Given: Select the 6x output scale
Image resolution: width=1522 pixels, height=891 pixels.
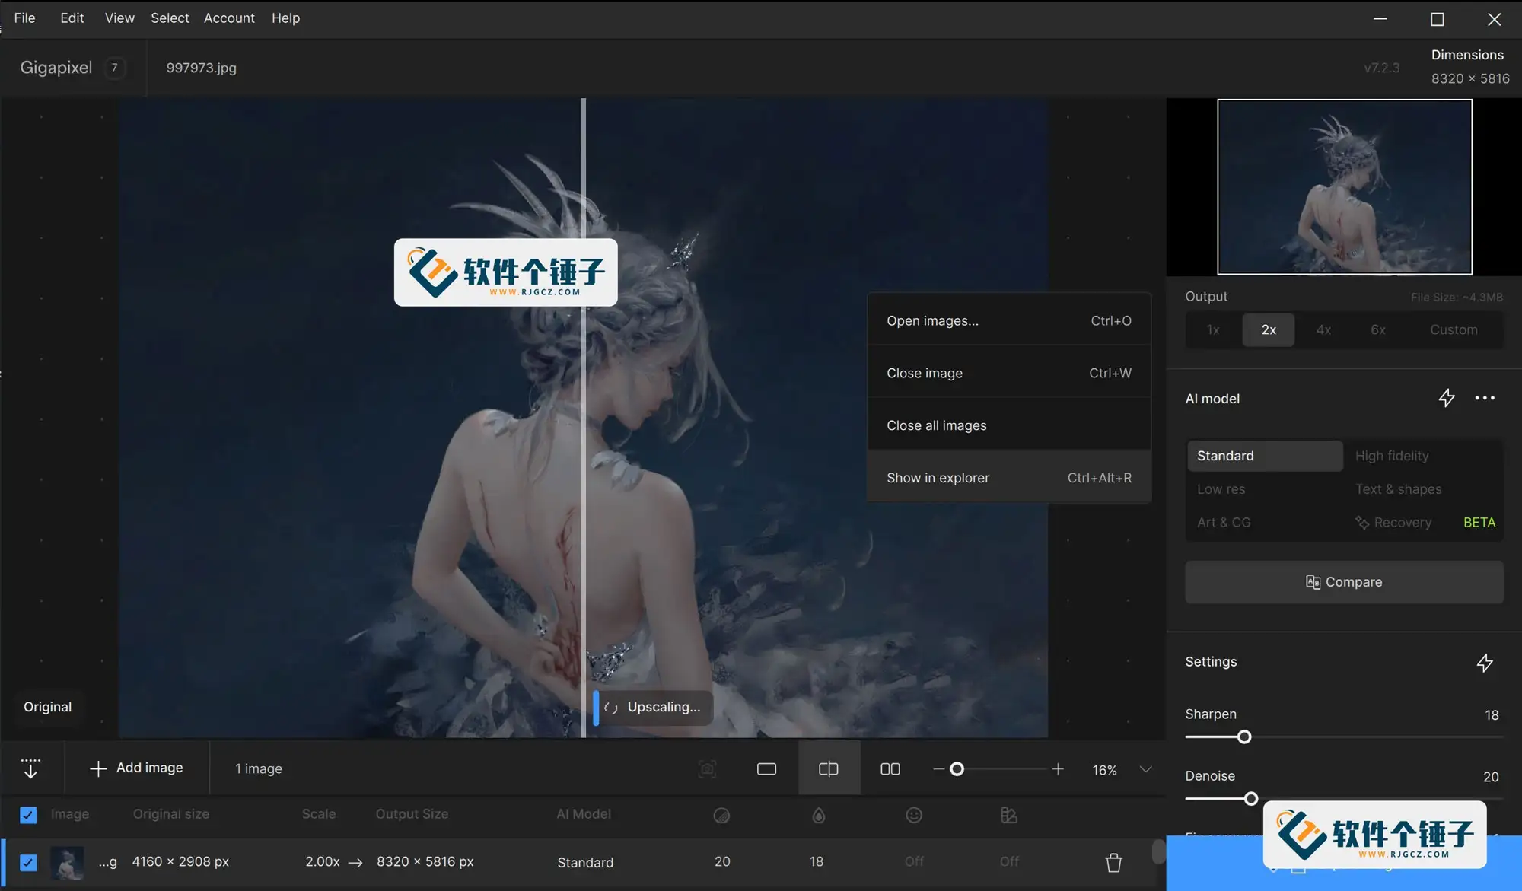Looking at the screenshot, I should click(1378, 329).
